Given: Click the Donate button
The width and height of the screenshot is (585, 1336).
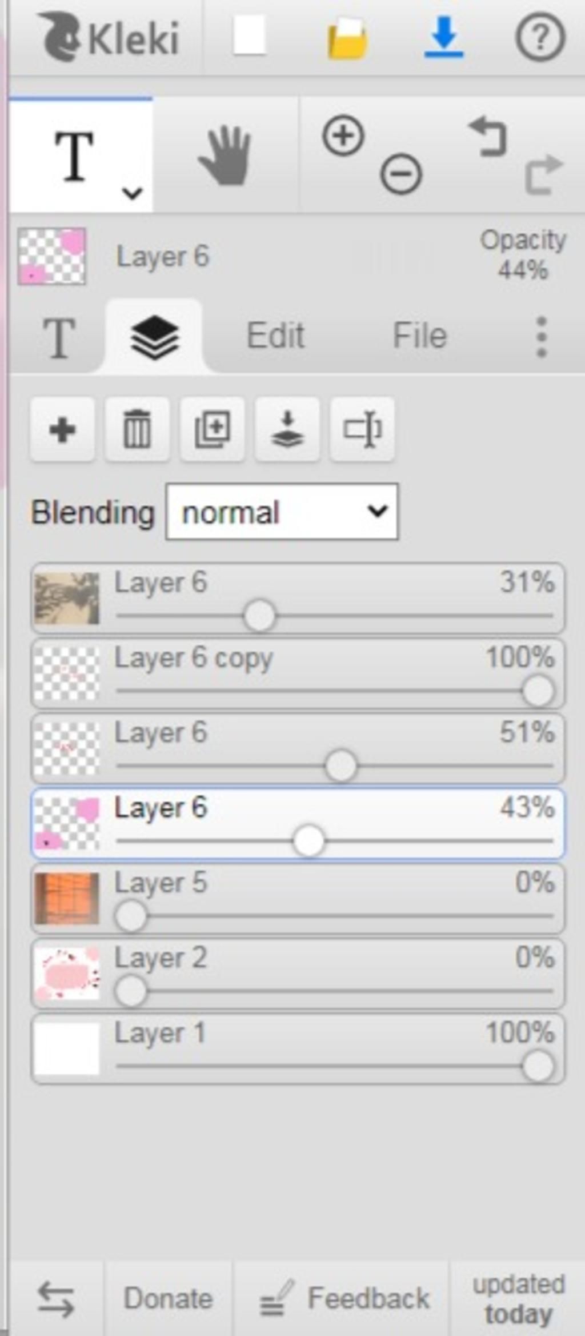Looking at the screenshot, I should (169, 1298).
